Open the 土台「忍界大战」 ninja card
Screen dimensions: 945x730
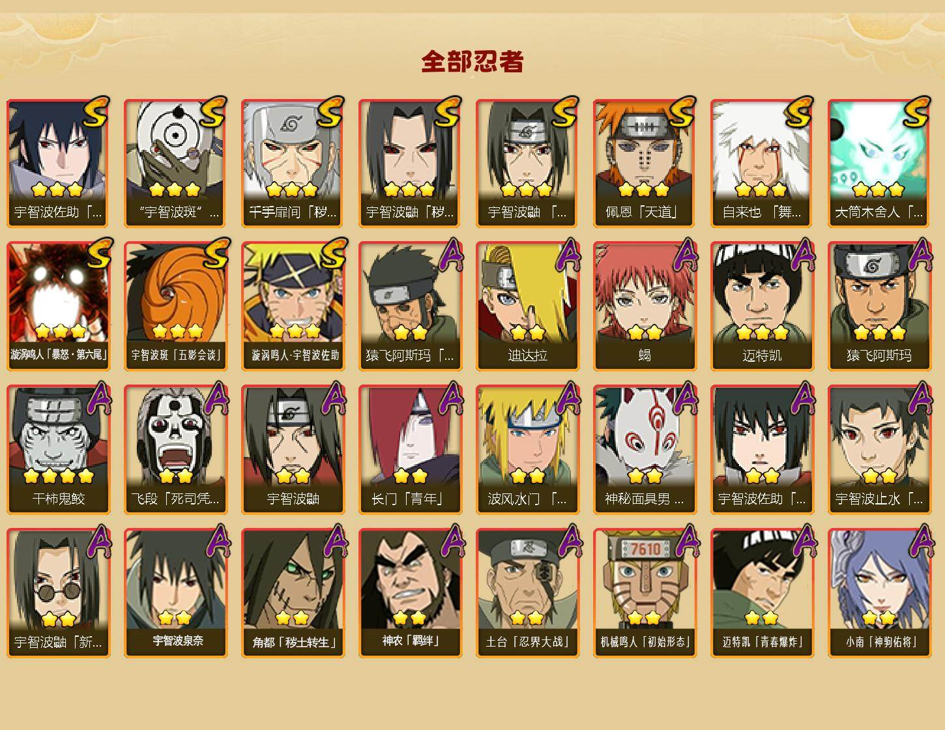(x=527, y=592)
